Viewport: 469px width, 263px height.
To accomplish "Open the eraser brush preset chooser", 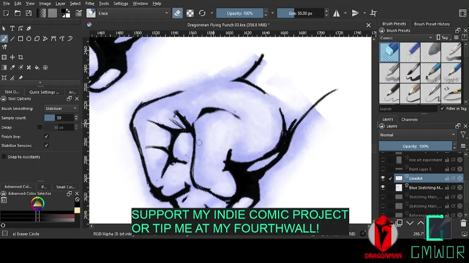I will [x=91, y=13].
